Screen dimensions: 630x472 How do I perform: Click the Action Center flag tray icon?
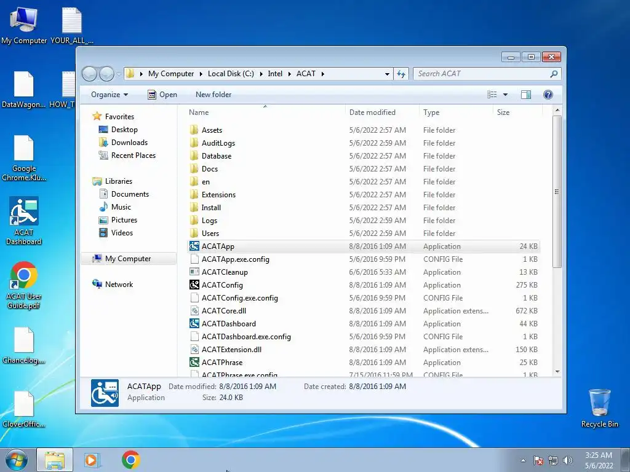[538, 460]
